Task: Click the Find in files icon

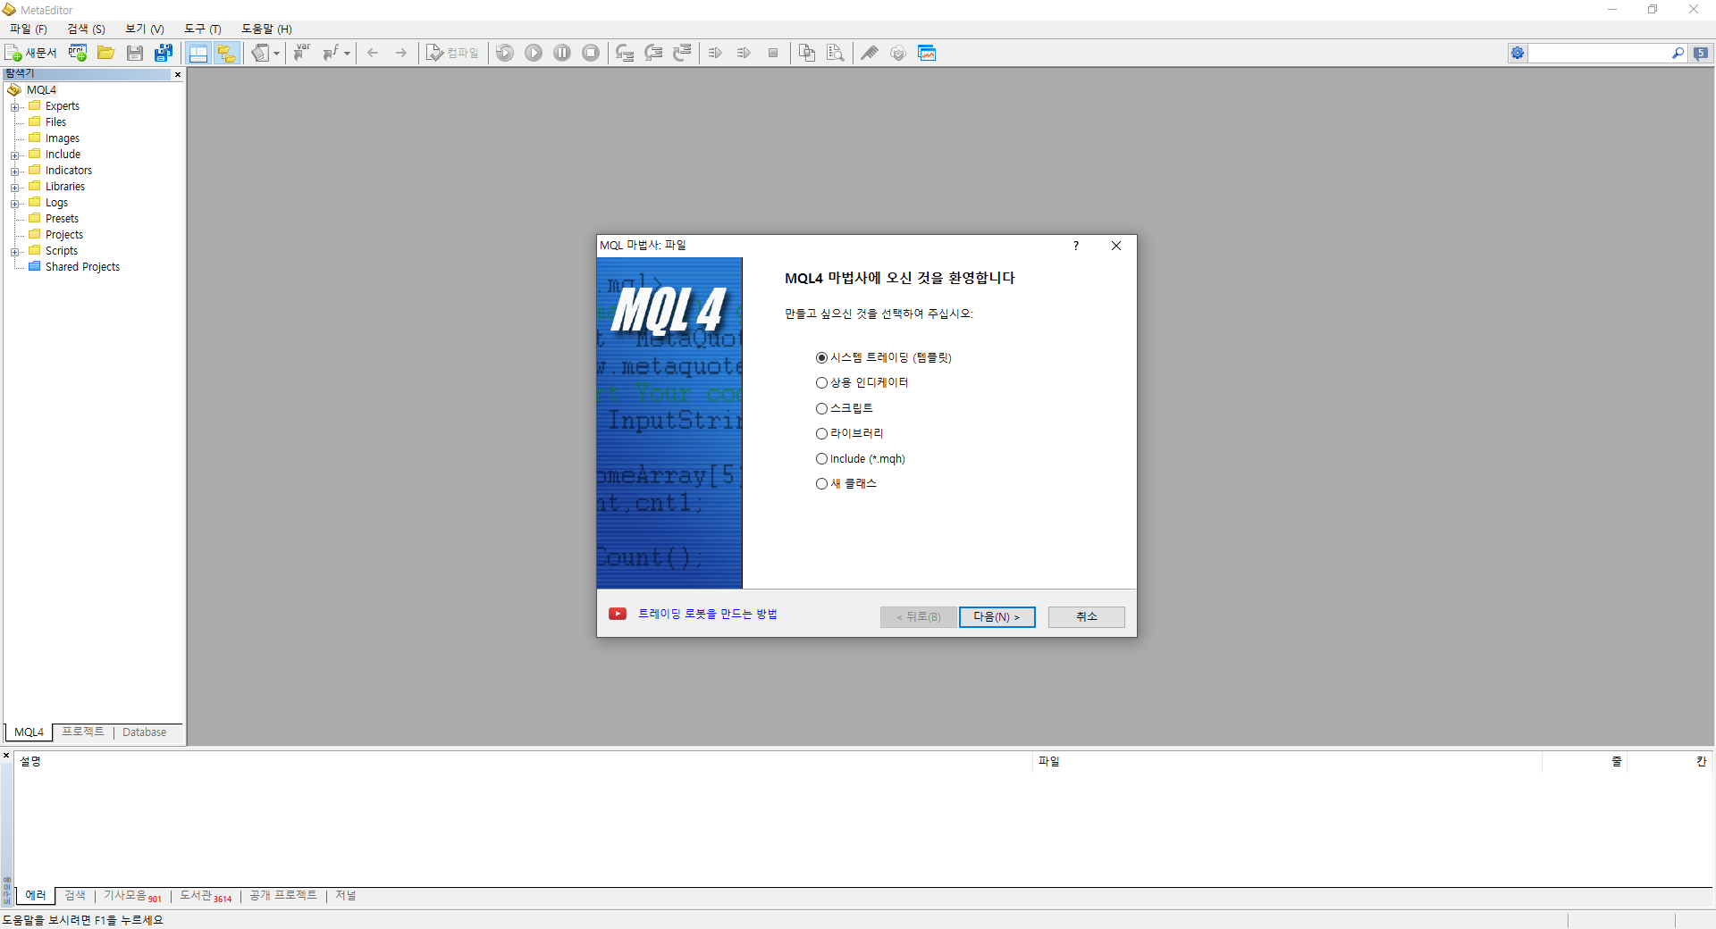Action: tap(836, 53)
